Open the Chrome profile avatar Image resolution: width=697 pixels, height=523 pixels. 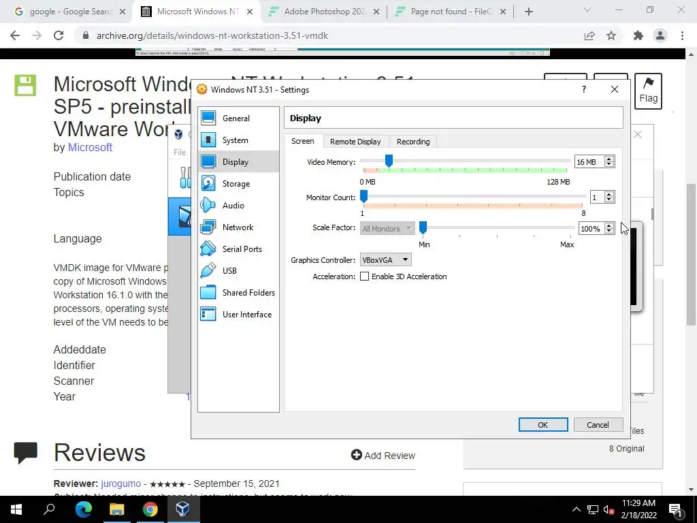660,35
